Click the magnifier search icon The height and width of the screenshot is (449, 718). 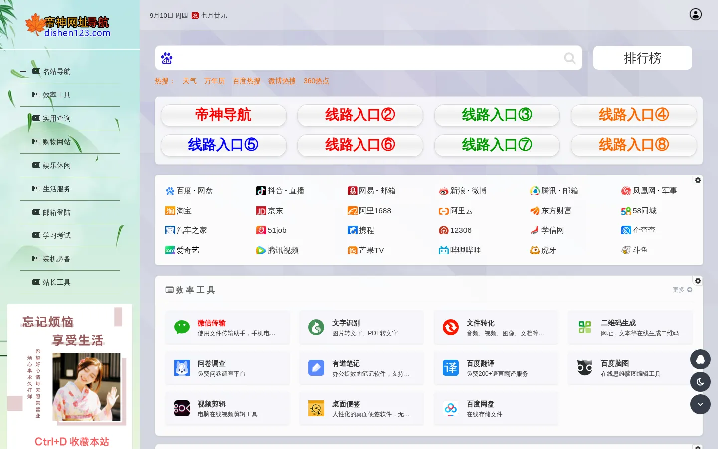click(x=569, y=58)
